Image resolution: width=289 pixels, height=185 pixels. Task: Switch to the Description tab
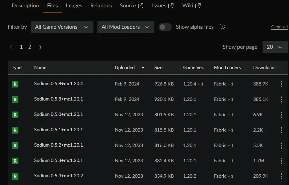[25, 6]
